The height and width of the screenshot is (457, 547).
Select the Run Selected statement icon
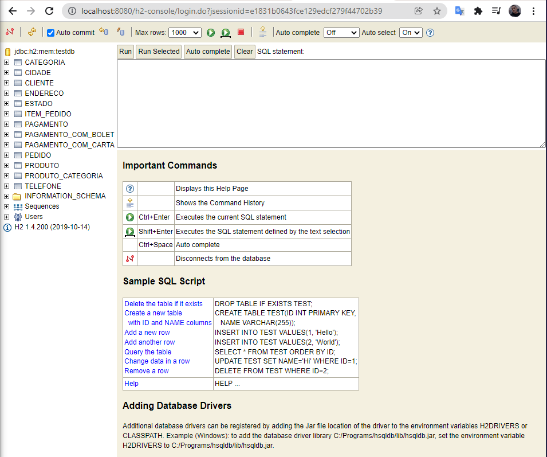(x=226, y=33)
